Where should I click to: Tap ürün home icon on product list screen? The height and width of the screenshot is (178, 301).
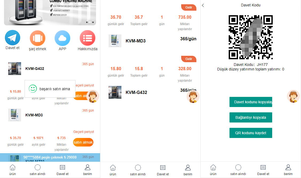(x=13, y=167)
